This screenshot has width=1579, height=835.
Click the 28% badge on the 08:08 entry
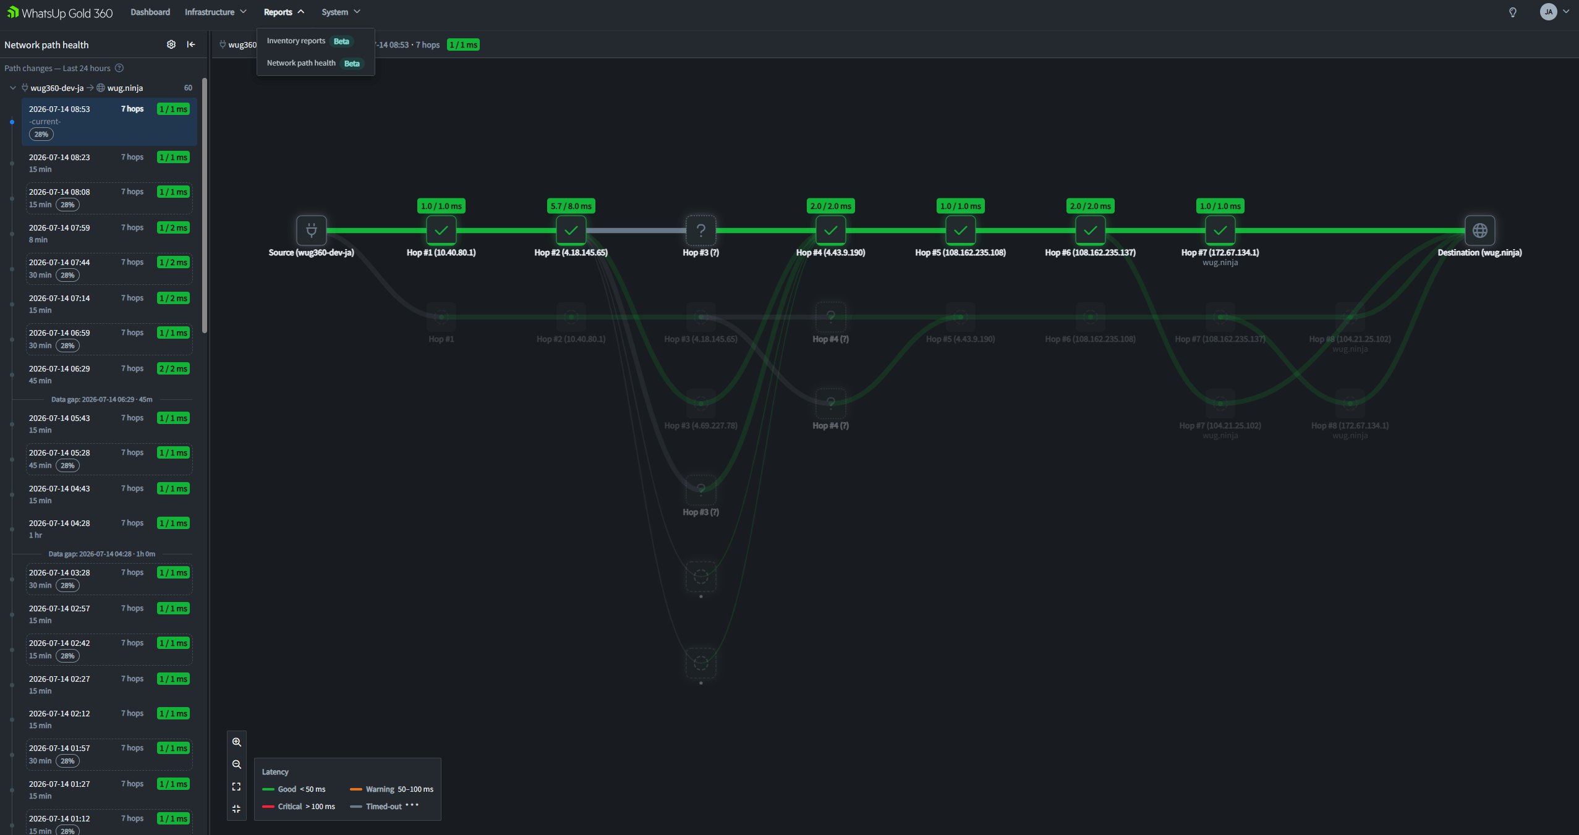(x=67, y=205)
